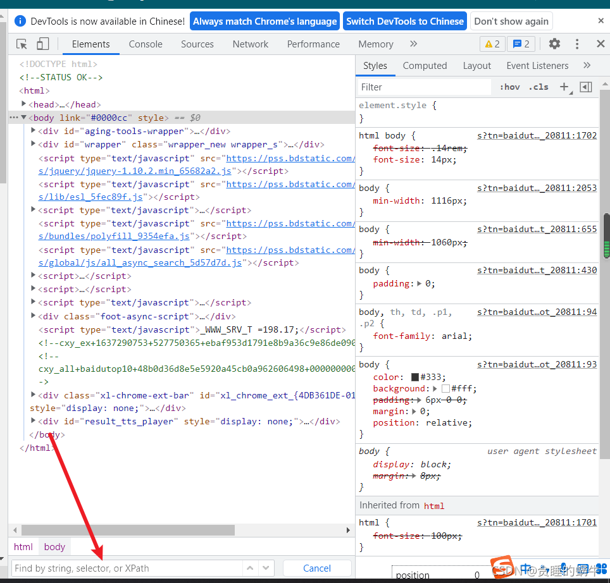610x583 pixels.
Task: Jump to next search result arrow
Action: tap(266, 568)
